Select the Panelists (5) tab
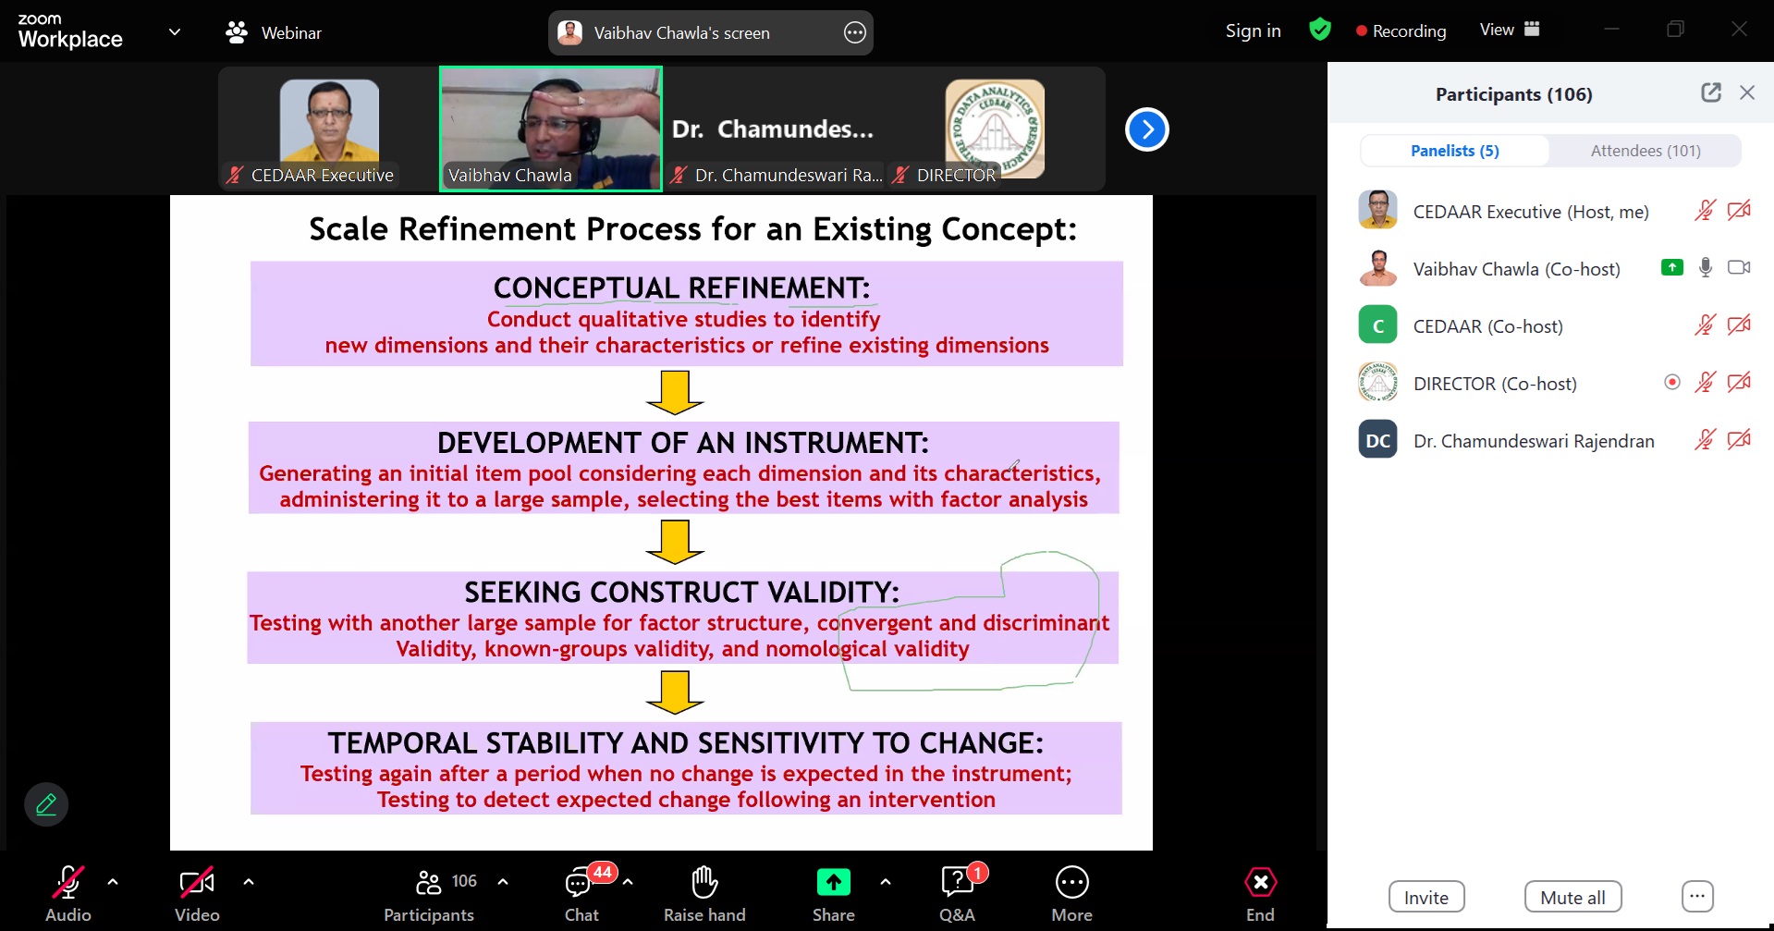This screenshot has width=1774, height=931. (1454, 151)
